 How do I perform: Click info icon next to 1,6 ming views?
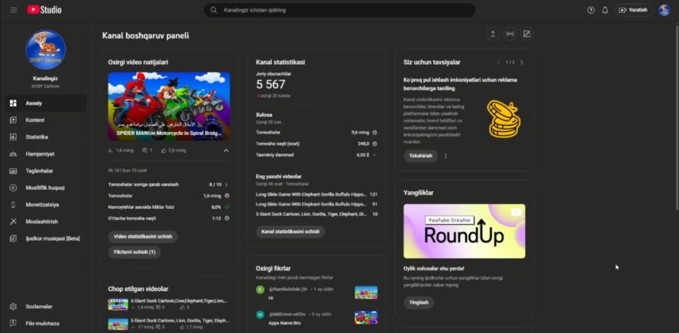coord(227,196)
